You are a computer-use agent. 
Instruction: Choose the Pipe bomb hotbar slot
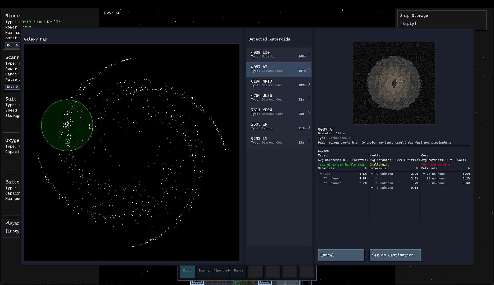pyautogui.click(x=221, y=271)
